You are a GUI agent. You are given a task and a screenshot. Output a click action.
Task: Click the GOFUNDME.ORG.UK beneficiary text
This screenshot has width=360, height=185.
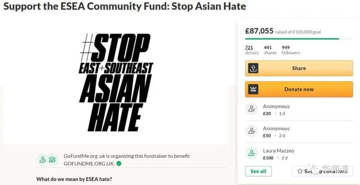(89, 164)
